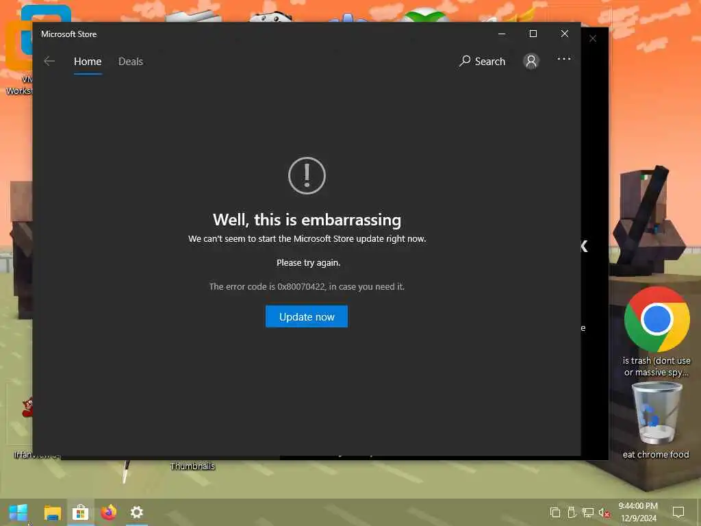Click the USB safely remove tray icon

pos(572,512)
